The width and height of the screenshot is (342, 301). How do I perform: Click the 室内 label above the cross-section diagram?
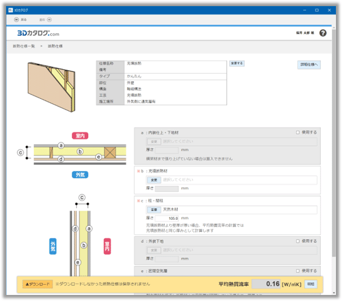pyautogui.click(x=80, y=136)
